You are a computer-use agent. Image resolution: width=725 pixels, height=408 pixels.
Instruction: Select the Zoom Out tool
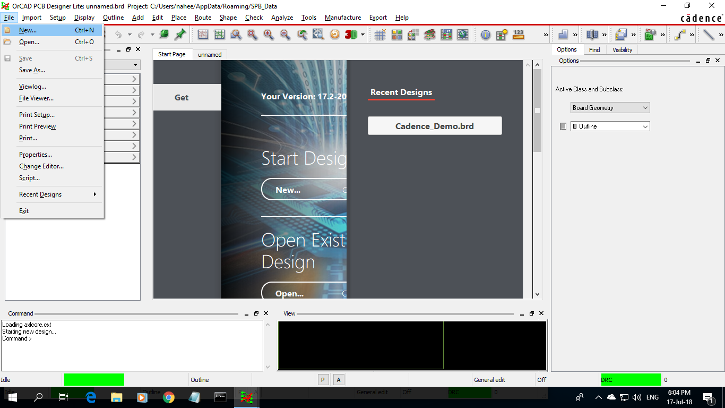point(285,35)
